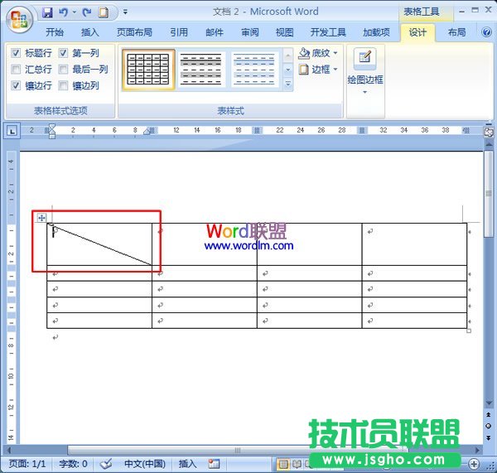Click the Redo icon
Screen dimensions: 497x473
click(x=86, y=12)
